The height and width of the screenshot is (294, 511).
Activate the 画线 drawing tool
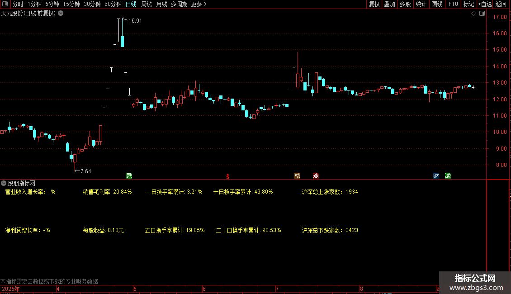(x=437, y=4)
